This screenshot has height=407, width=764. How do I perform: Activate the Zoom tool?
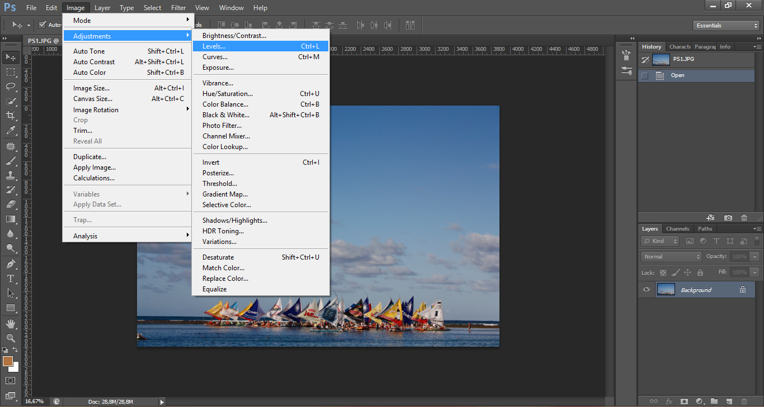11,338
